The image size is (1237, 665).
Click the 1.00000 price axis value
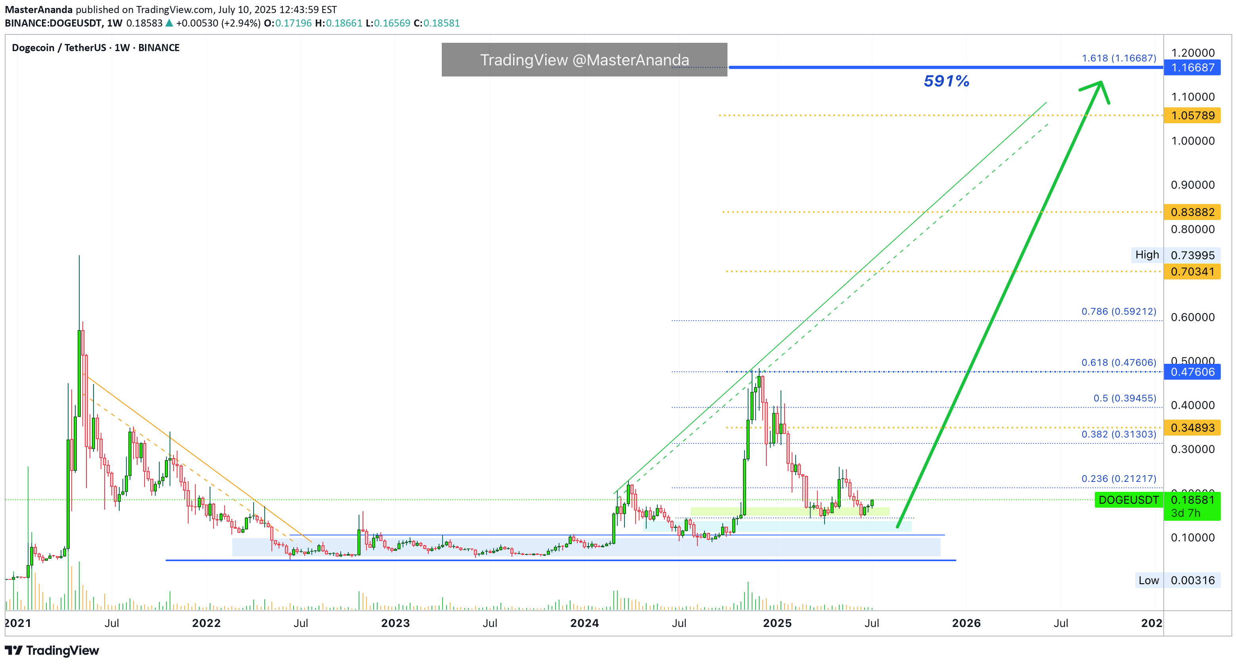1193,141
